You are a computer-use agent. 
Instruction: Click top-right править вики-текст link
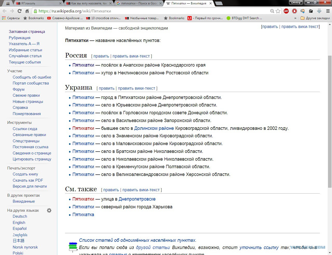[x=300, y=27]
